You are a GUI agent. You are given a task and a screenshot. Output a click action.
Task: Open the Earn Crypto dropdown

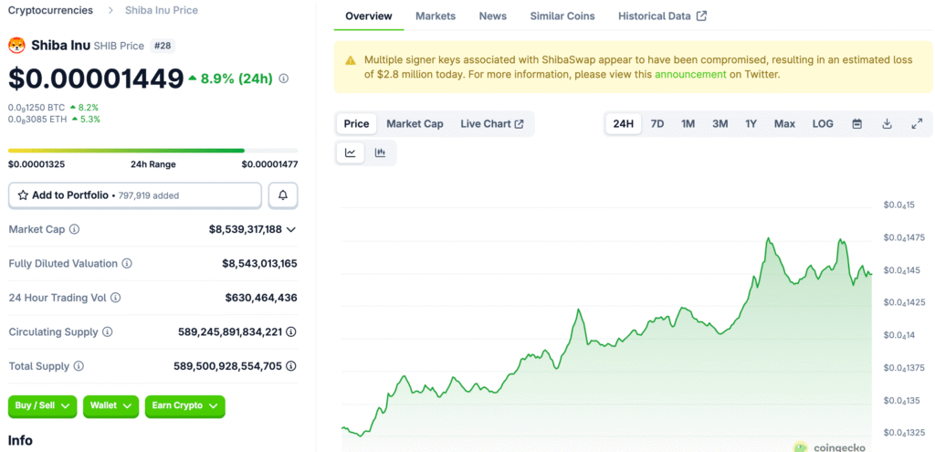(x=184, y=405)
